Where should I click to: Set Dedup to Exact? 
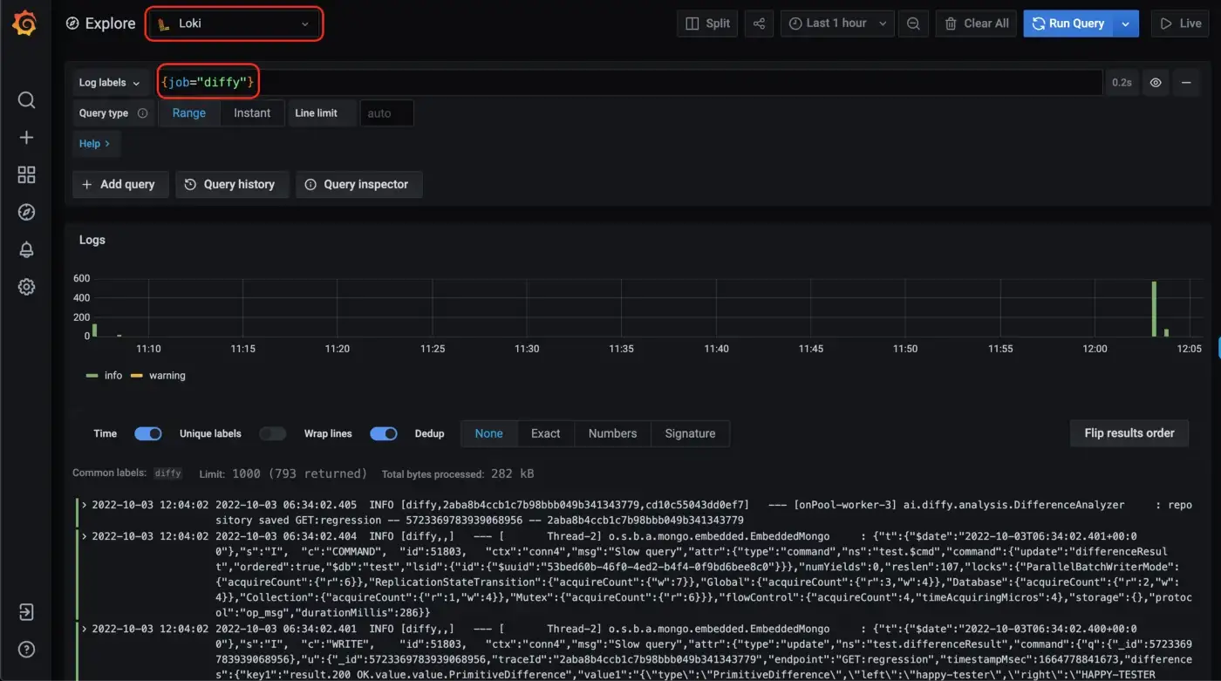[546, 433]
